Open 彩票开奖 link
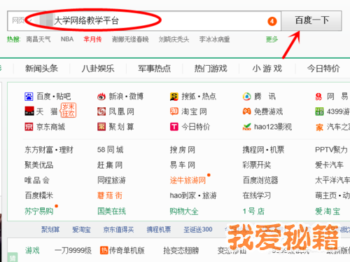This screenshot has width=350, height=262. click(257, 165)
